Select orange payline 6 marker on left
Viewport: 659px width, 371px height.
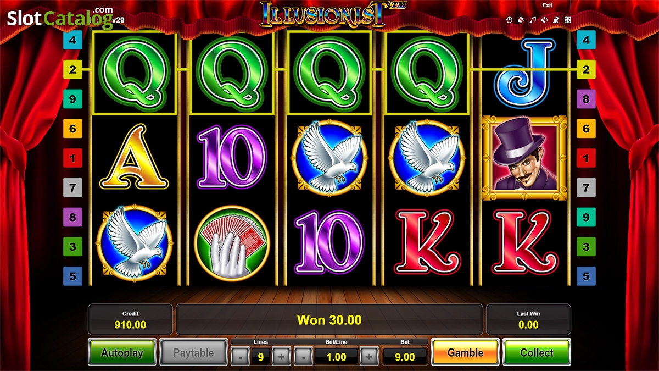pos(72,129)
